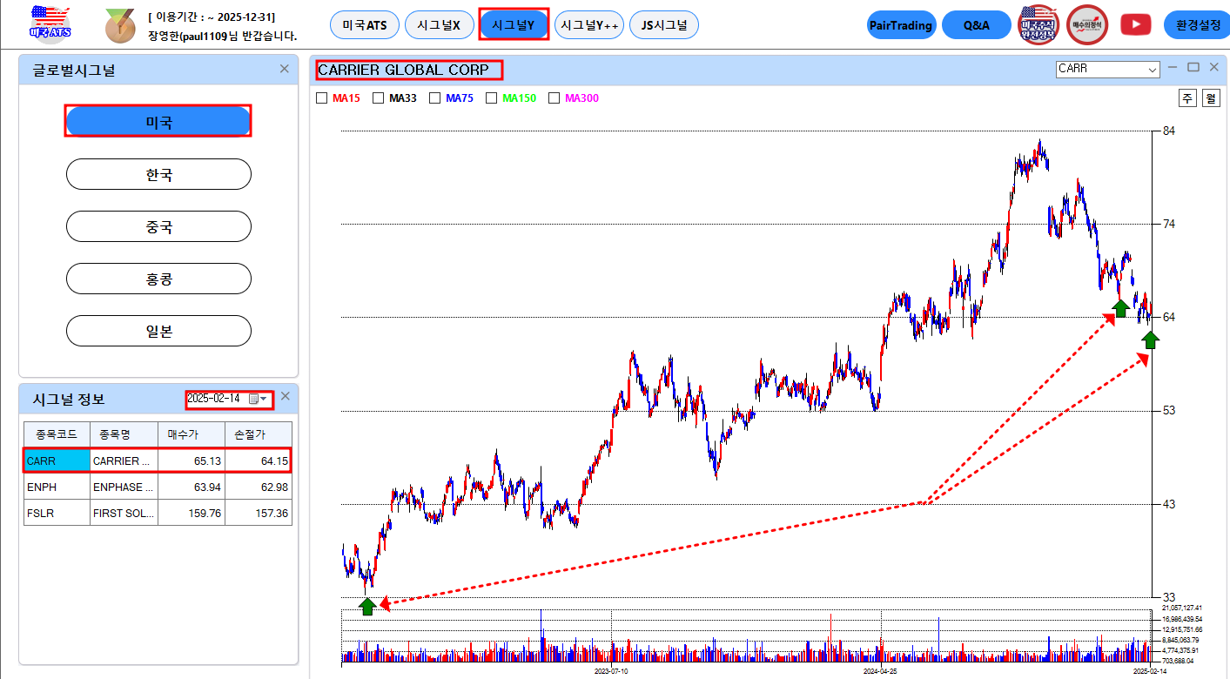Image resolution: width=1230 pixels, height=679 pixels.
Task: Maximize the CARRIER GLOBAL CORP chart window
Action: coord(1193,67)
